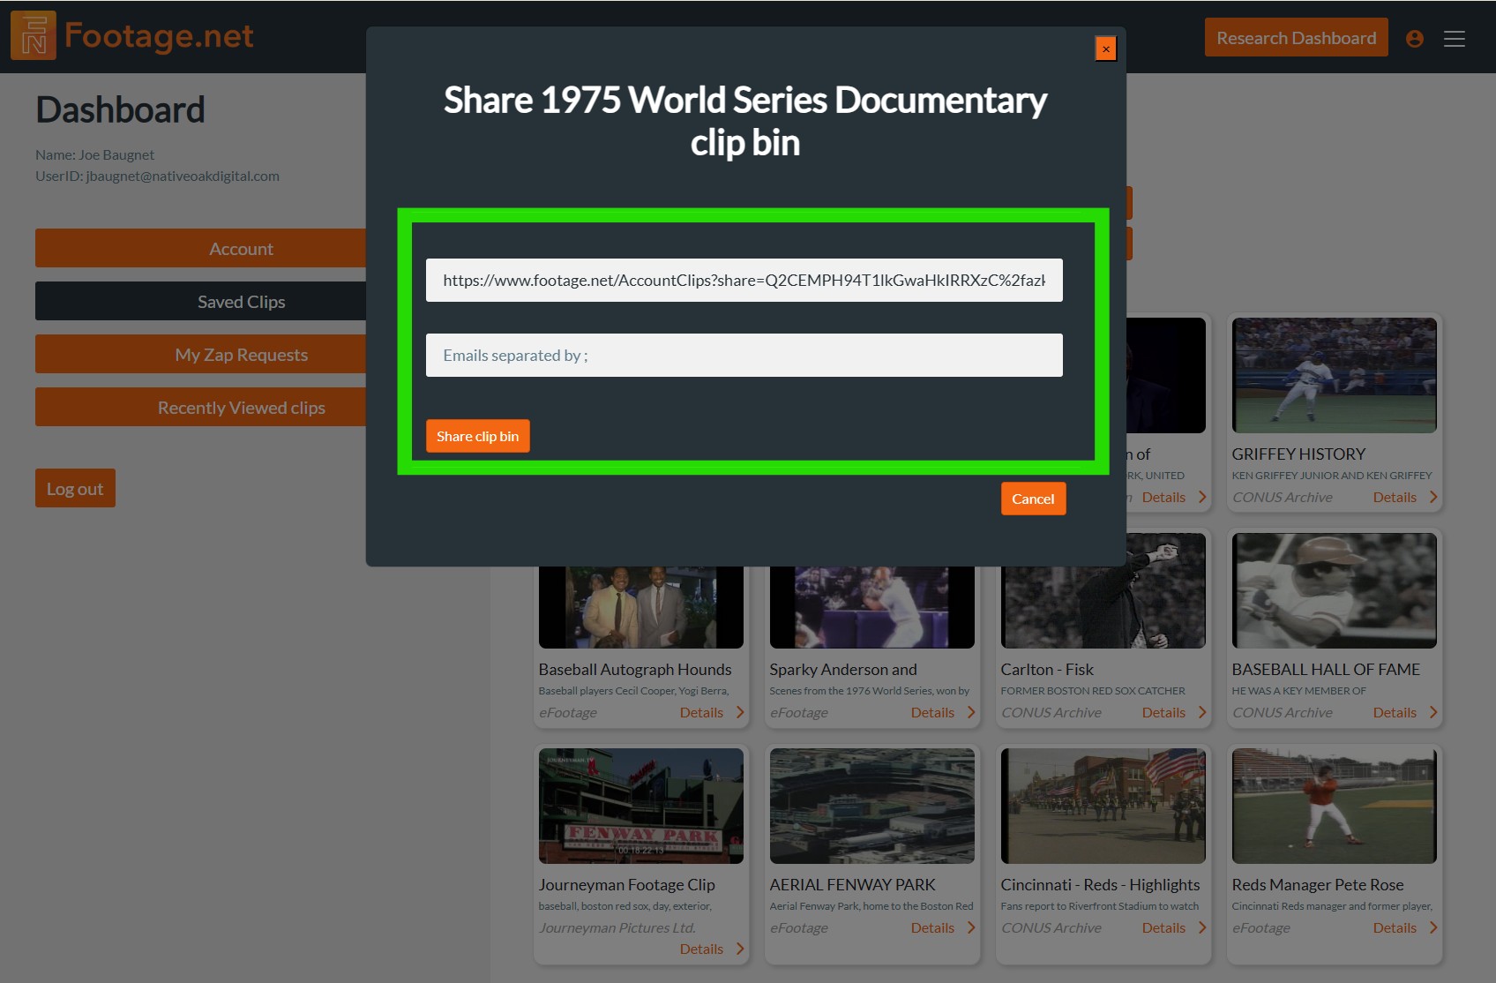Click the Cincinnati - Reds - Highlights title
The width and height of the screenshot is (1496, 983).
(x=1100, y=884)
